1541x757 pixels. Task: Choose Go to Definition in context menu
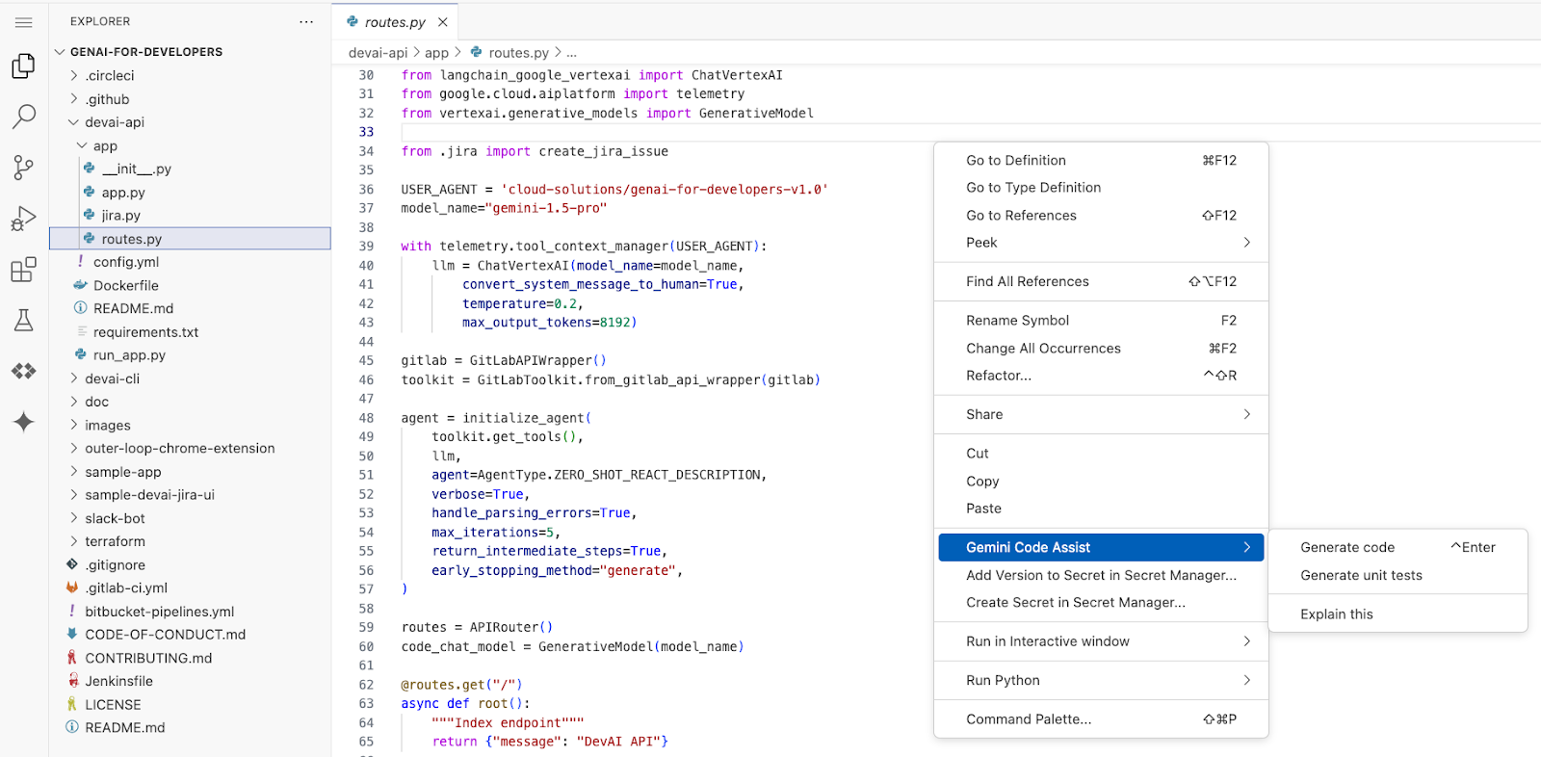tap(1101, 160)
